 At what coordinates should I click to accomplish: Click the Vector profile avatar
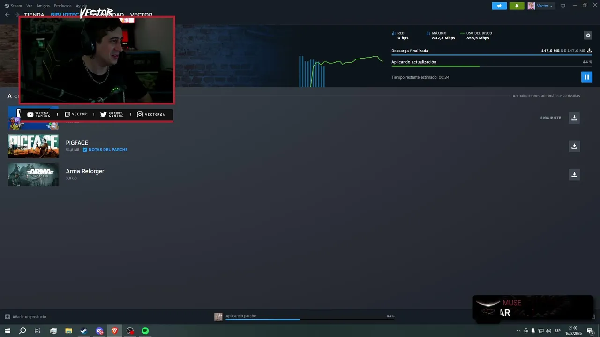(x=531, y=6)
